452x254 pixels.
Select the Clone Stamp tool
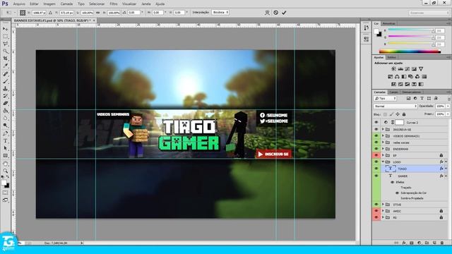pos(6,89)
